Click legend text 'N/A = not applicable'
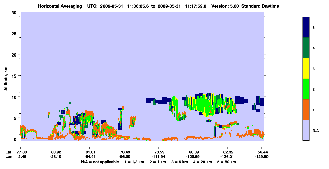 coord(100,162)
